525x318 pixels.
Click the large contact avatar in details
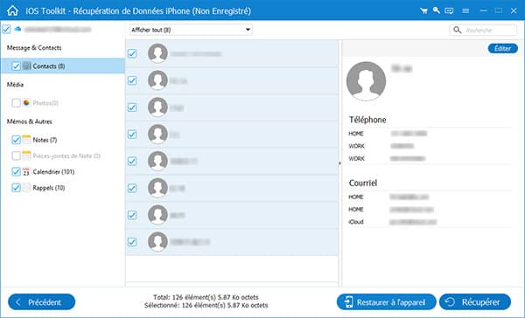[x=366, y=81]
